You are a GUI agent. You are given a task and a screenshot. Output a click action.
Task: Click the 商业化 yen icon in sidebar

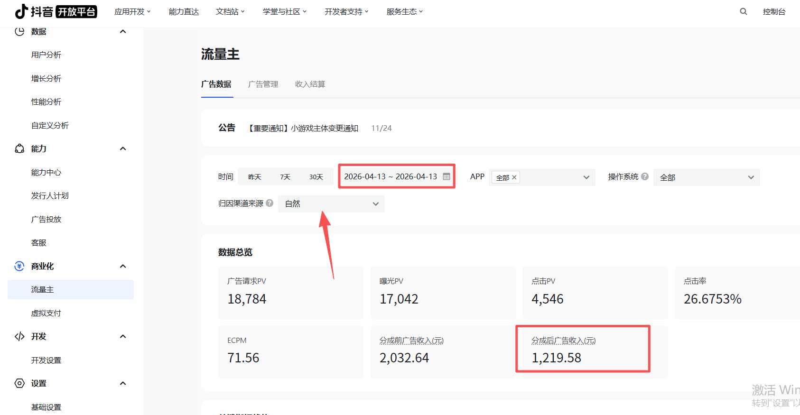click(x=19, y=266)
